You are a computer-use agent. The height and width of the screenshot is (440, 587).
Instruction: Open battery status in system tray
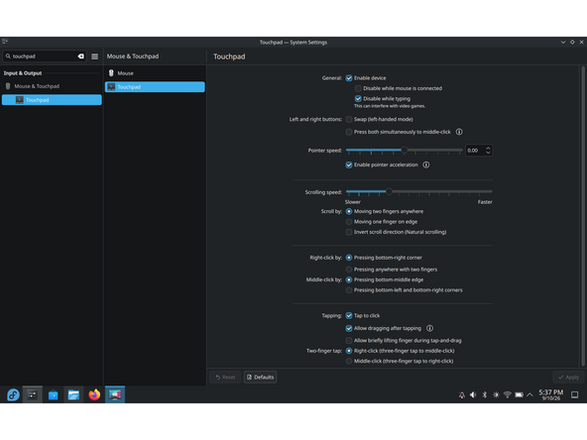click(519, 395)
